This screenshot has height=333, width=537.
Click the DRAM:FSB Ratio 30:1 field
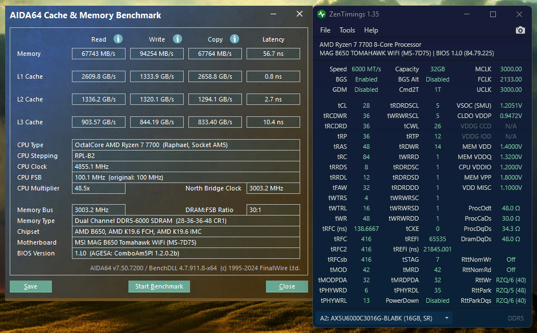point(273,210)
